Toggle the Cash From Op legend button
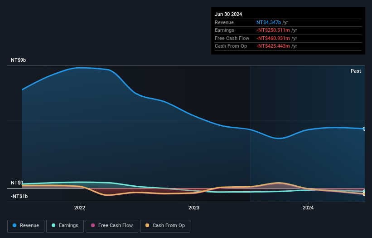This screenshot has height=238, width=372. point(165,226)
